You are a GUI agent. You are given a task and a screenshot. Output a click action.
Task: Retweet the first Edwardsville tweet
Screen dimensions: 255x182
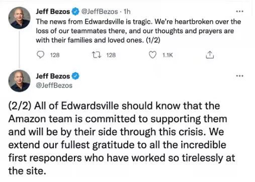(x=97, y=55)
